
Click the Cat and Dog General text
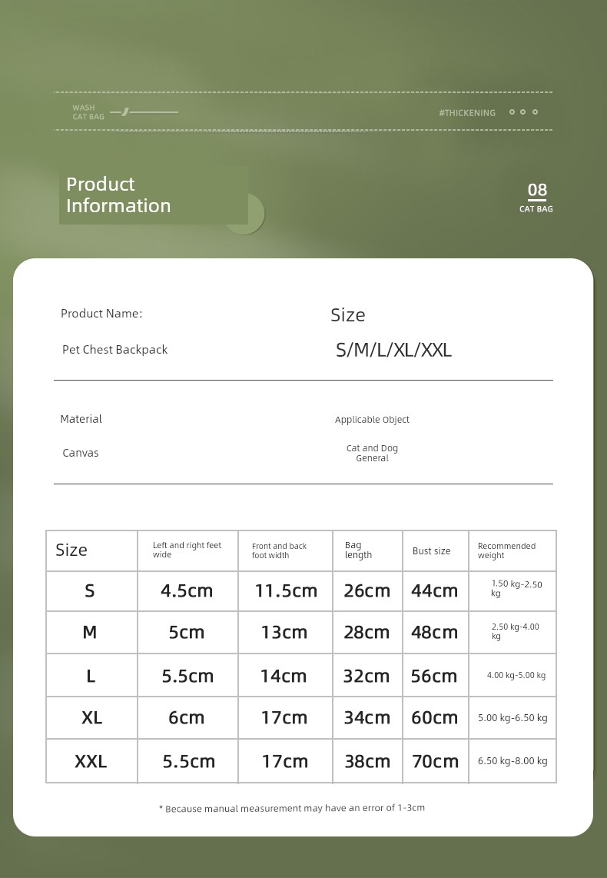(x=372, y=453)
